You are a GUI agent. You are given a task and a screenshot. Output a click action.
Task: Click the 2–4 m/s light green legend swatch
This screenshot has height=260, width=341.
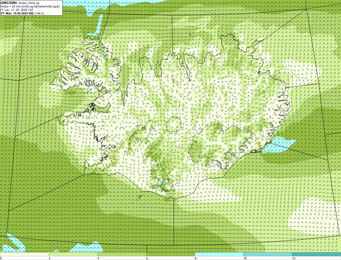73,254
